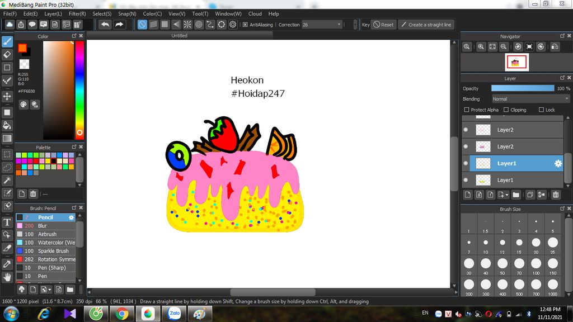Open Pencil brush settings gear
This screenshot has height=322, width=573.
(x=71, y=217)
